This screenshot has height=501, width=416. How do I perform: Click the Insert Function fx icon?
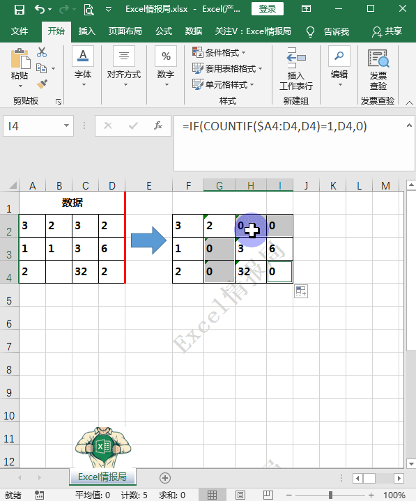(x=158, y=126)
